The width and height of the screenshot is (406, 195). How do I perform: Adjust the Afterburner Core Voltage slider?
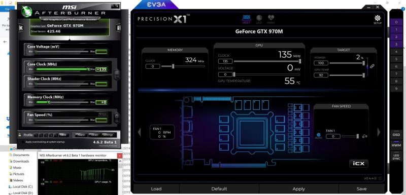click(x=62, y=52)
